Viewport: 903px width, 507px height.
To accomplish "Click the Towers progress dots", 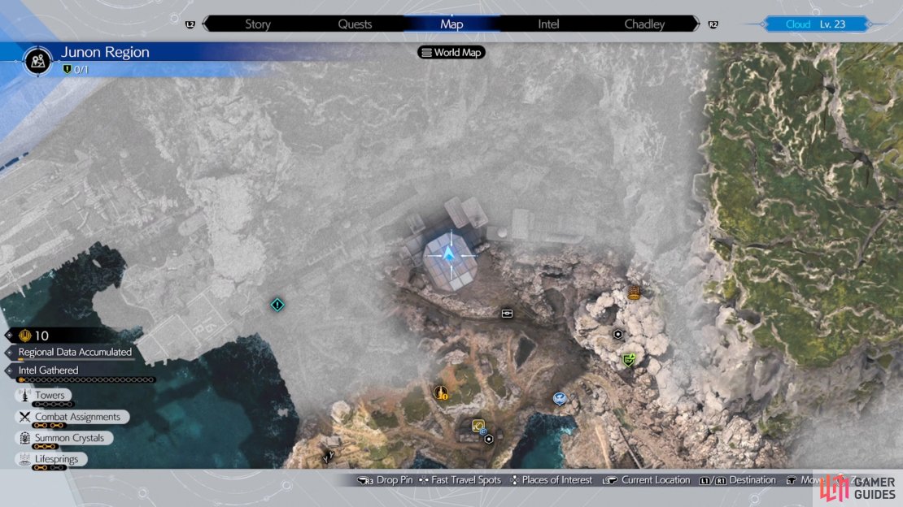I will (52, 404).
